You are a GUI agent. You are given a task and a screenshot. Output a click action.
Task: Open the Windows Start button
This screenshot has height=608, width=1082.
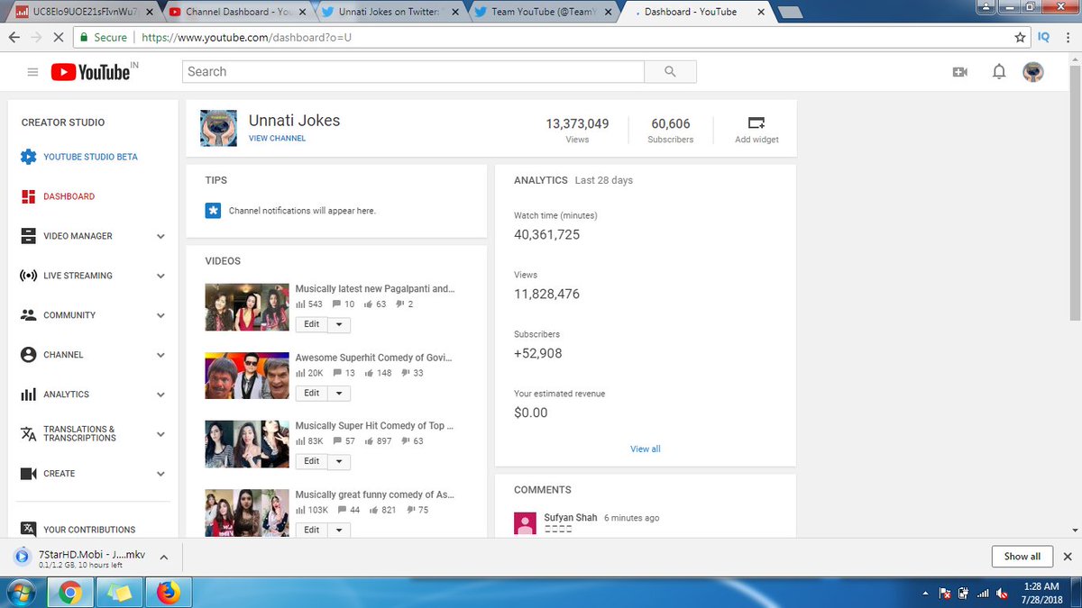[x=22, y=593]
